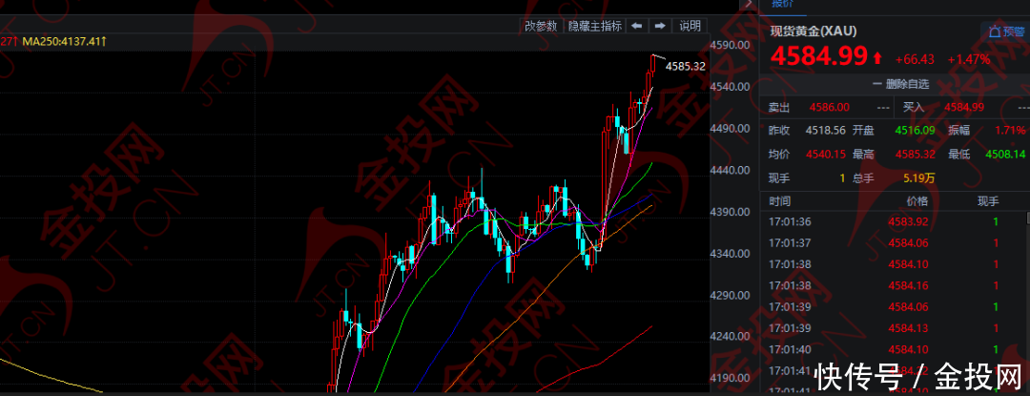Click the 最低 value 4508.14

[1006, 155]
